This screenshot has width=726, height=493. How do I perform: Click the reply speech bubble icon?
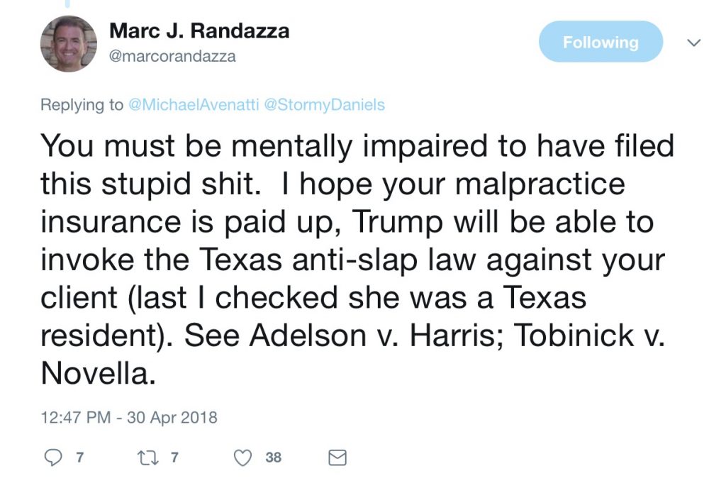52,458
